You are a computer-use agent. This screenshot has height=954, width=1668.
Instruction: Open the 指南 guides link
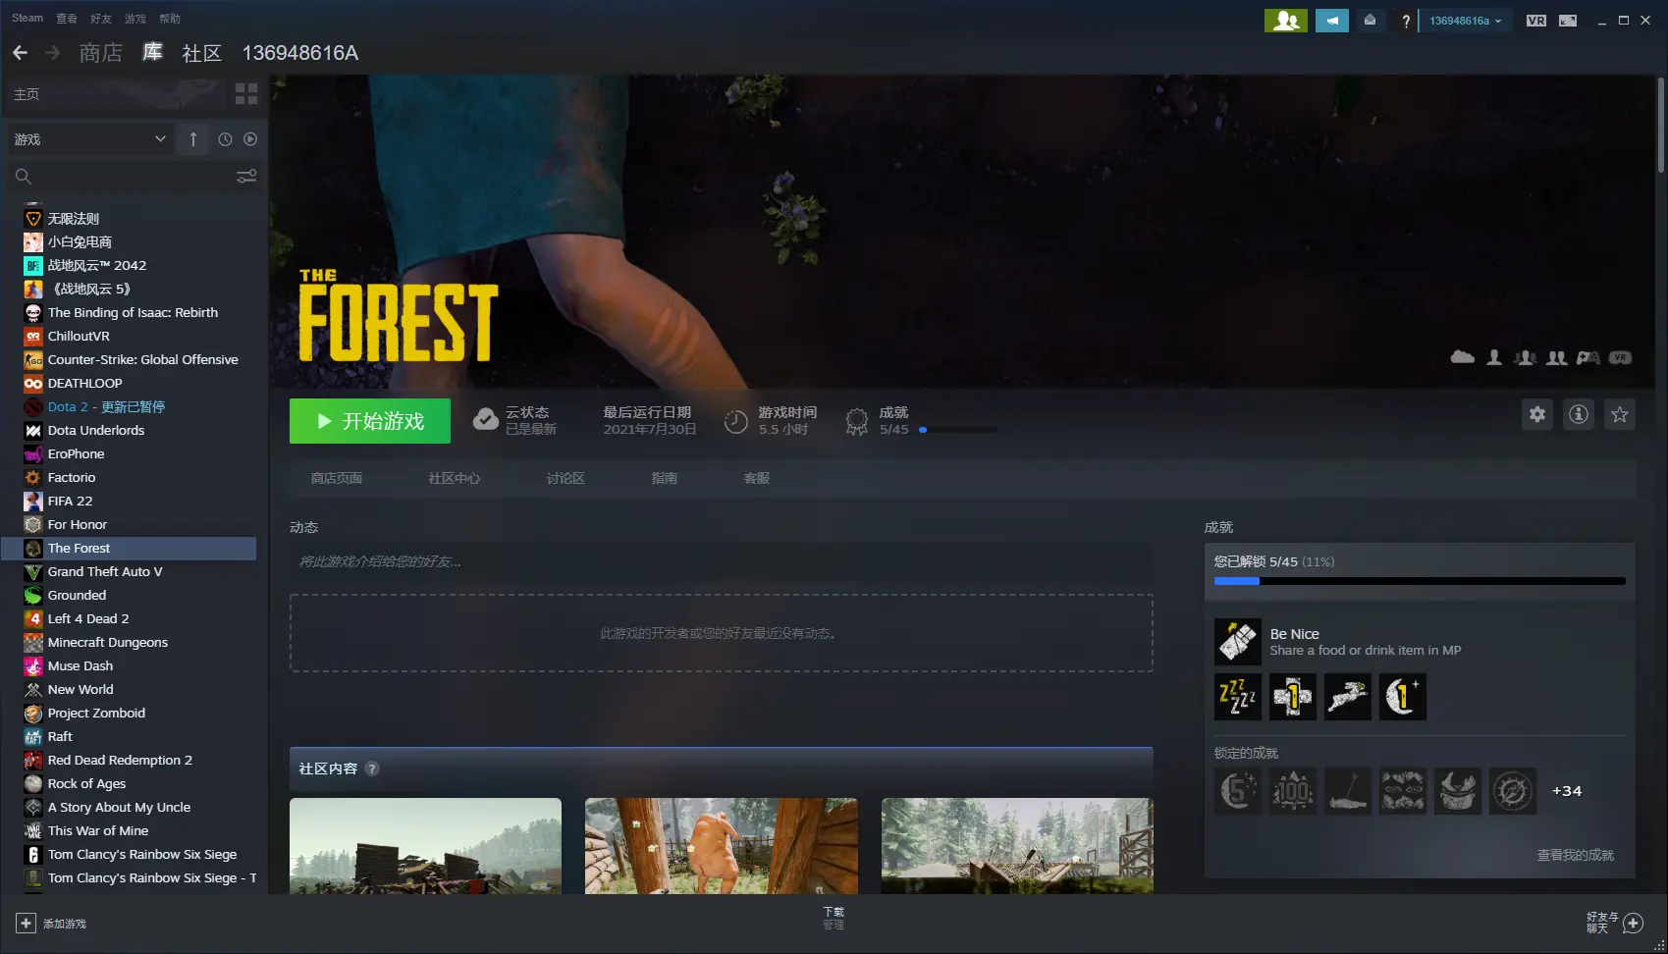[665, 478]
